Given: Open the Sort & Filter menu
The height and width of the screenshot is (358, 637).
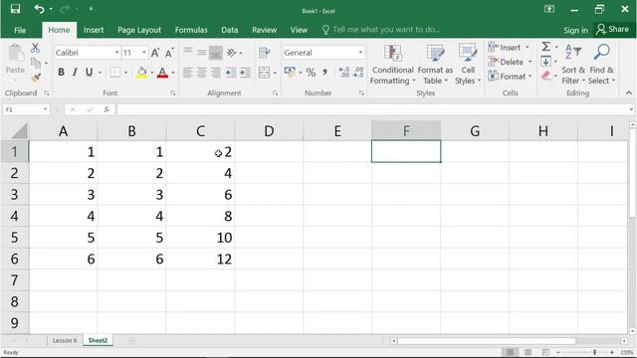Looking at the screenshot, I should pyautogui.click(x=573, y=65).
